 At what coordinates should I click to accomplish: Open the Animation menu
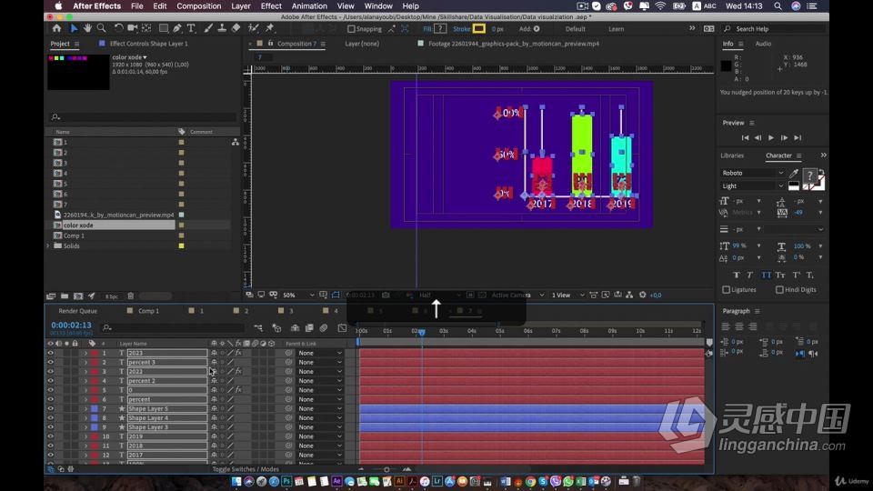(x=309, y=6)
